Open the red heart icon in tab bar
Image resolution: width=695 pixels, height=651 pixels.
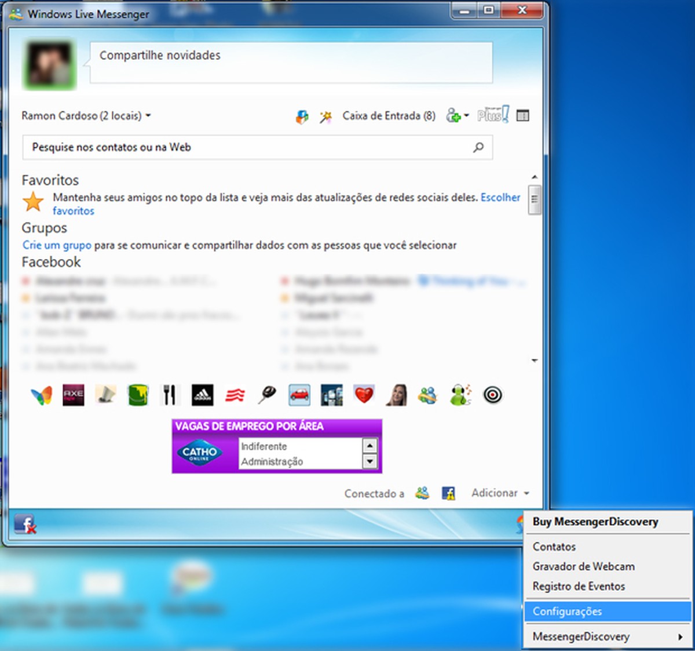click(x=363, y=395)
